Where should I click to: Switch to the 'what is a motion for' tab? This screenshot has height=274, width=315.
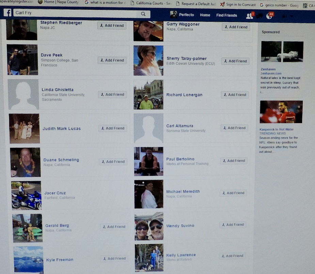[106, 3]
